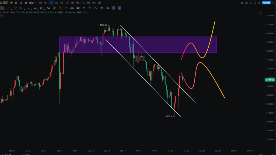Screen dimensions: 276x155
Task: Switch to the 1日 timeframe tab
Action: tap(62, 3)
